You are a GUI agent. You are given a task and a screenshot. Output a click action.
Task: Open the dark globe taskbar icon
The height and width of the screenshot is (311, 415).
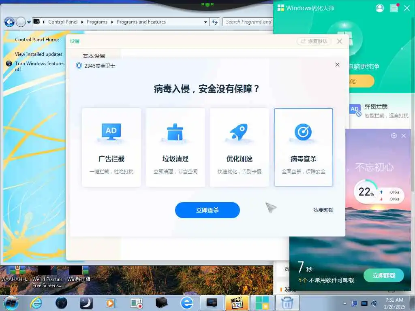click(x=61, y=303)
